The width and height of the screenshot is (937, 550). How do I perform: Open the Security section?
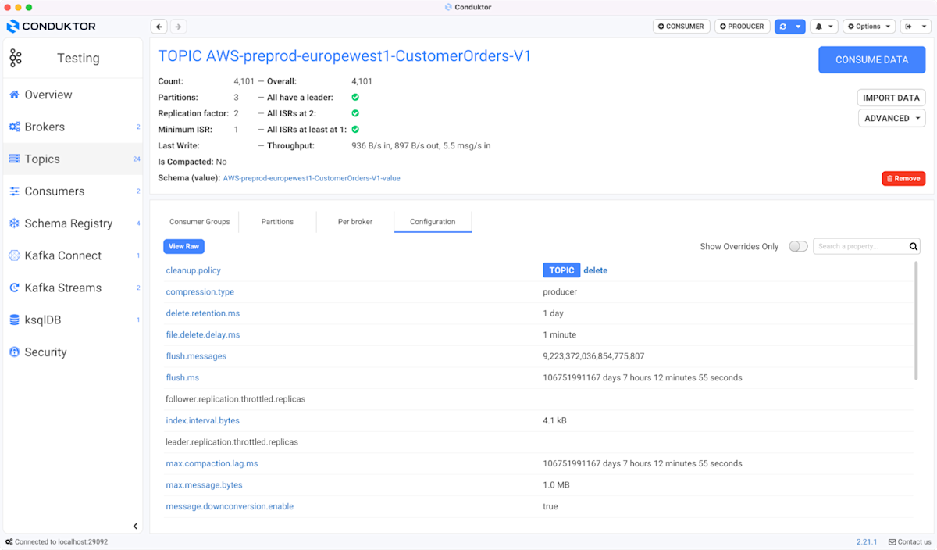click(45, 352)
